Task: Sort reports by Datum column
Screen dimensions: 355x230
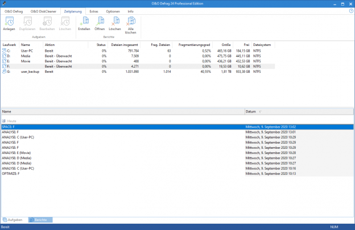Action: [x=251, y=112]
